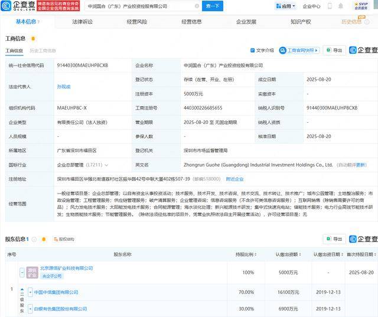Open 企业中心 link
Screen dimensions: 378x317
tap(311, 6)
